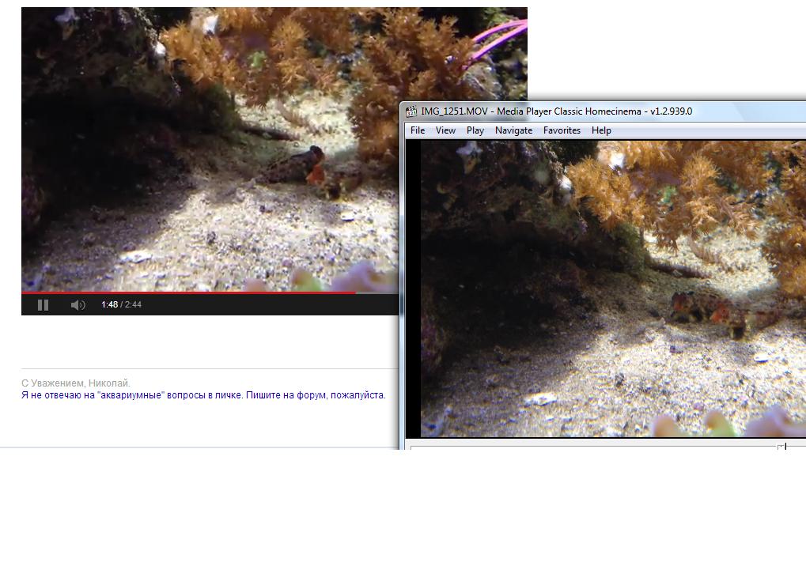Mute the web video volume icon

click(78, 305)
